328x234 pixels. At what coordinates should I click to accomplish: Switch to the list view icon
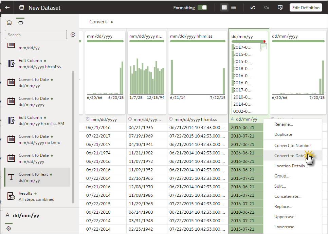pos(234,7)
